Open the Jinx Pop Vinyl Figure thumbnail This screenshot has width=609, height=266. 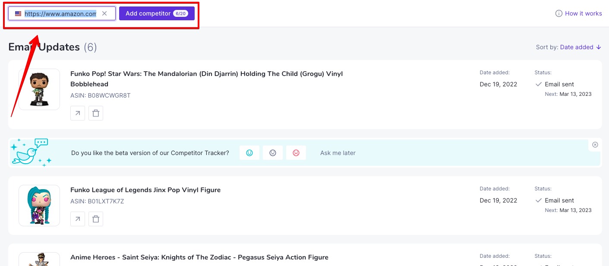39,206
